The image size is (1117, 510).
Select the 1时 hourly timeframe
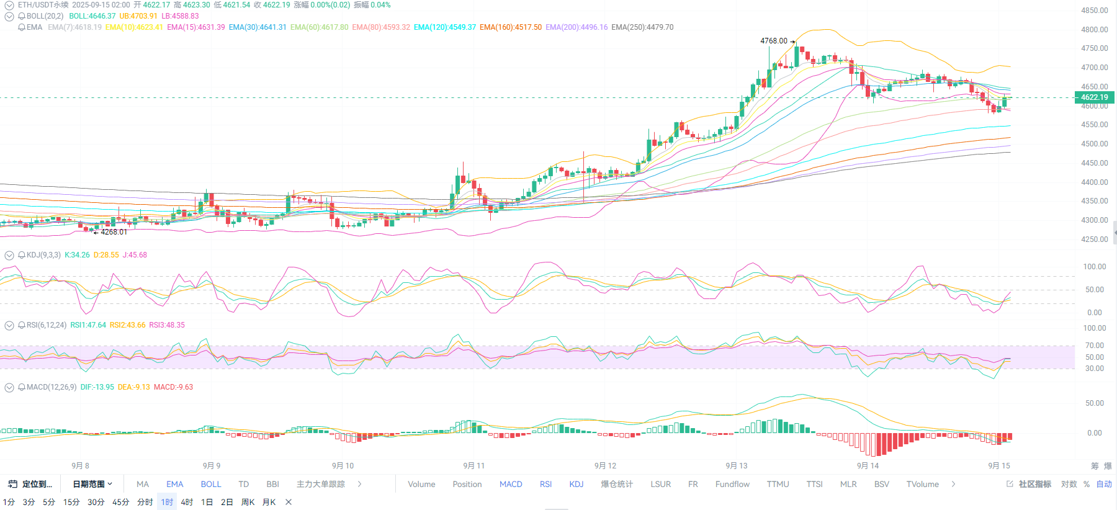pos(167,502)
